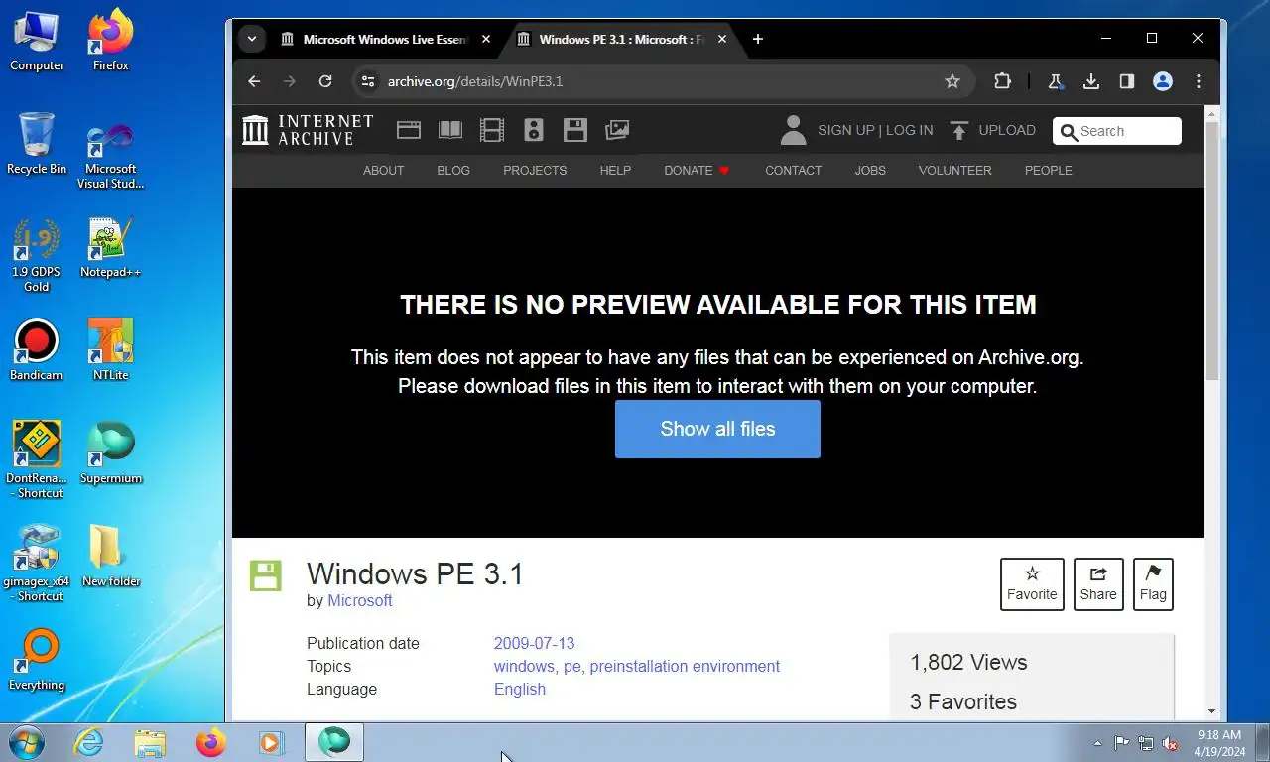Expand the tab search dropdown arrow
This screenshot has width=1270, height=762.
click(x=252, y=39)
